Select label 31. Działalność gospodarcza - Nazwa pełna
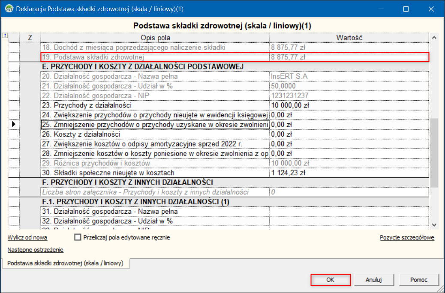Image resolution: width=445 pixels, height=293 pixels. [155, 211]
